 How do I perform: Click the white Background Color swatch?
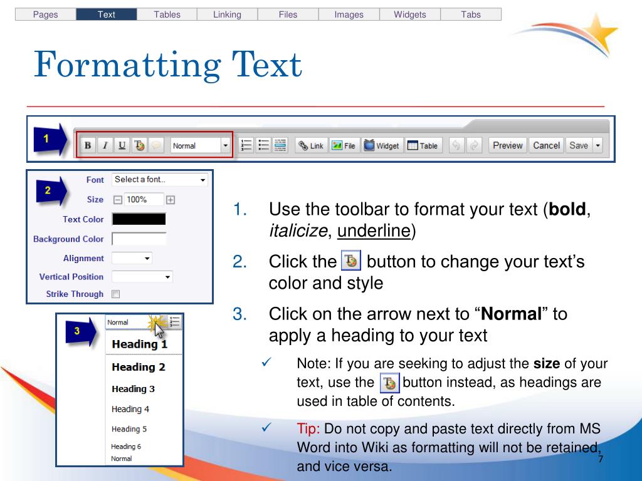pos(139,239)
